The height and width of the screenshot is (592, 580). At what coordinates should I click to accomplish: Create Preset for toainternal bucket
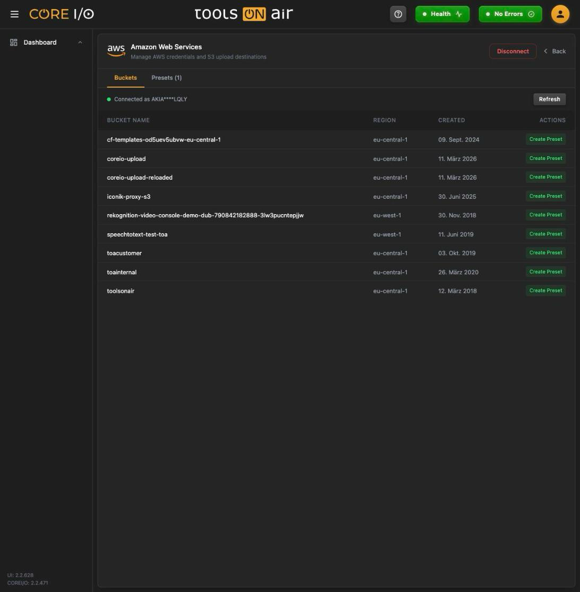click(545, 272)
